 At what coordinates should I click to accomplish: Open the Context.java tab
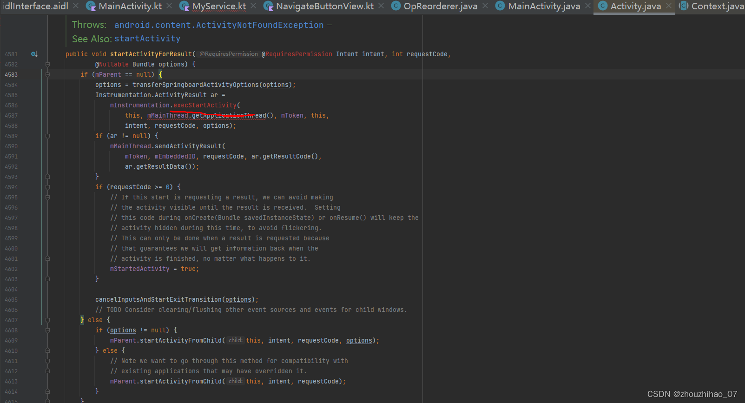[x=718, y=6]
